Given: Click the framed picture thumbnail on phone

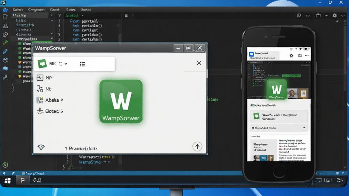Looking at the screenshot, I should coord(303,93).
